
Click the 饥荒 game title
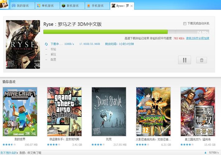point(109,139)
